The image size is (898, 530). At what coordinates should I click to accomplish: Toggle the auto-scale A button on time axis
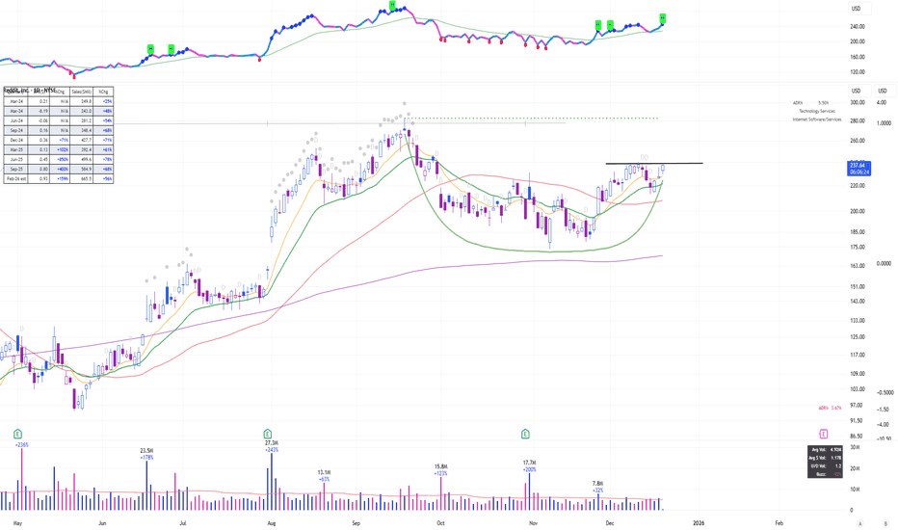(x=860, y=523)
